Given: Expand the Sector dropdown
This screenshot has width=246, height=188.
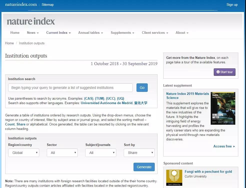Looking at the screenshot, I should [62, 153].
